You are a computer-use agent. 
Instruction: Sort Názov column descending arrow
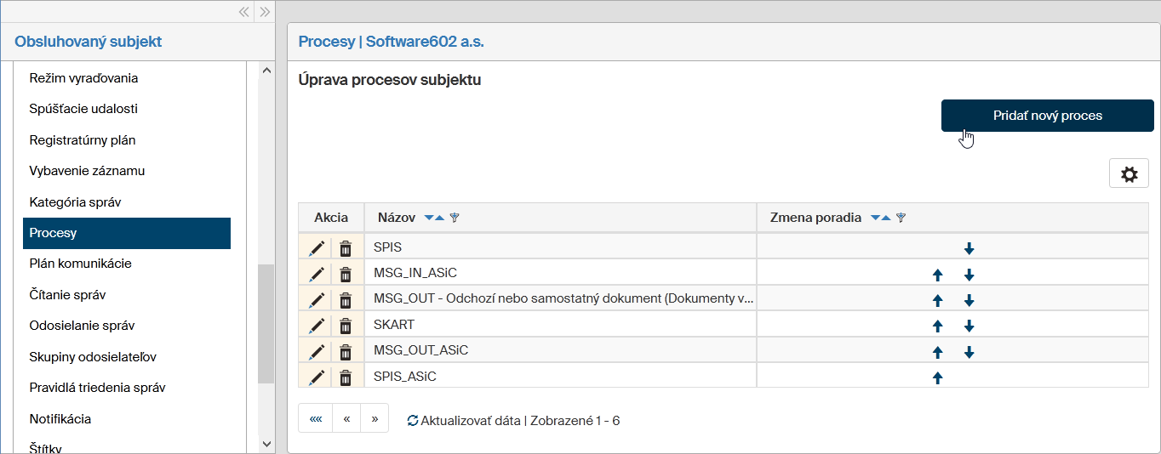pos(429,218)
